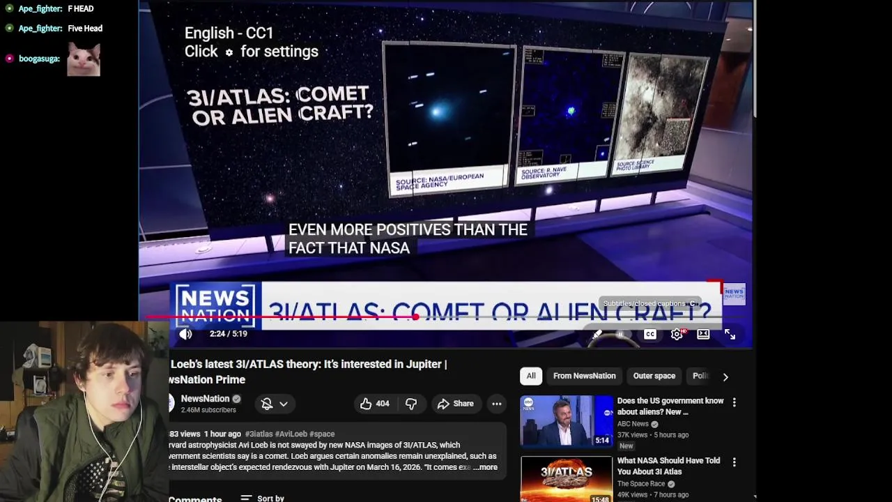Open 'Does the US government know about aliens?' title
Image resolution: width=892 pixels, height=502 pixels.
[670, 406]
